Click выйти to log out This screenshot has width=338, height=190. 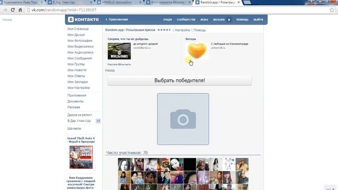(x=258, y=20)
